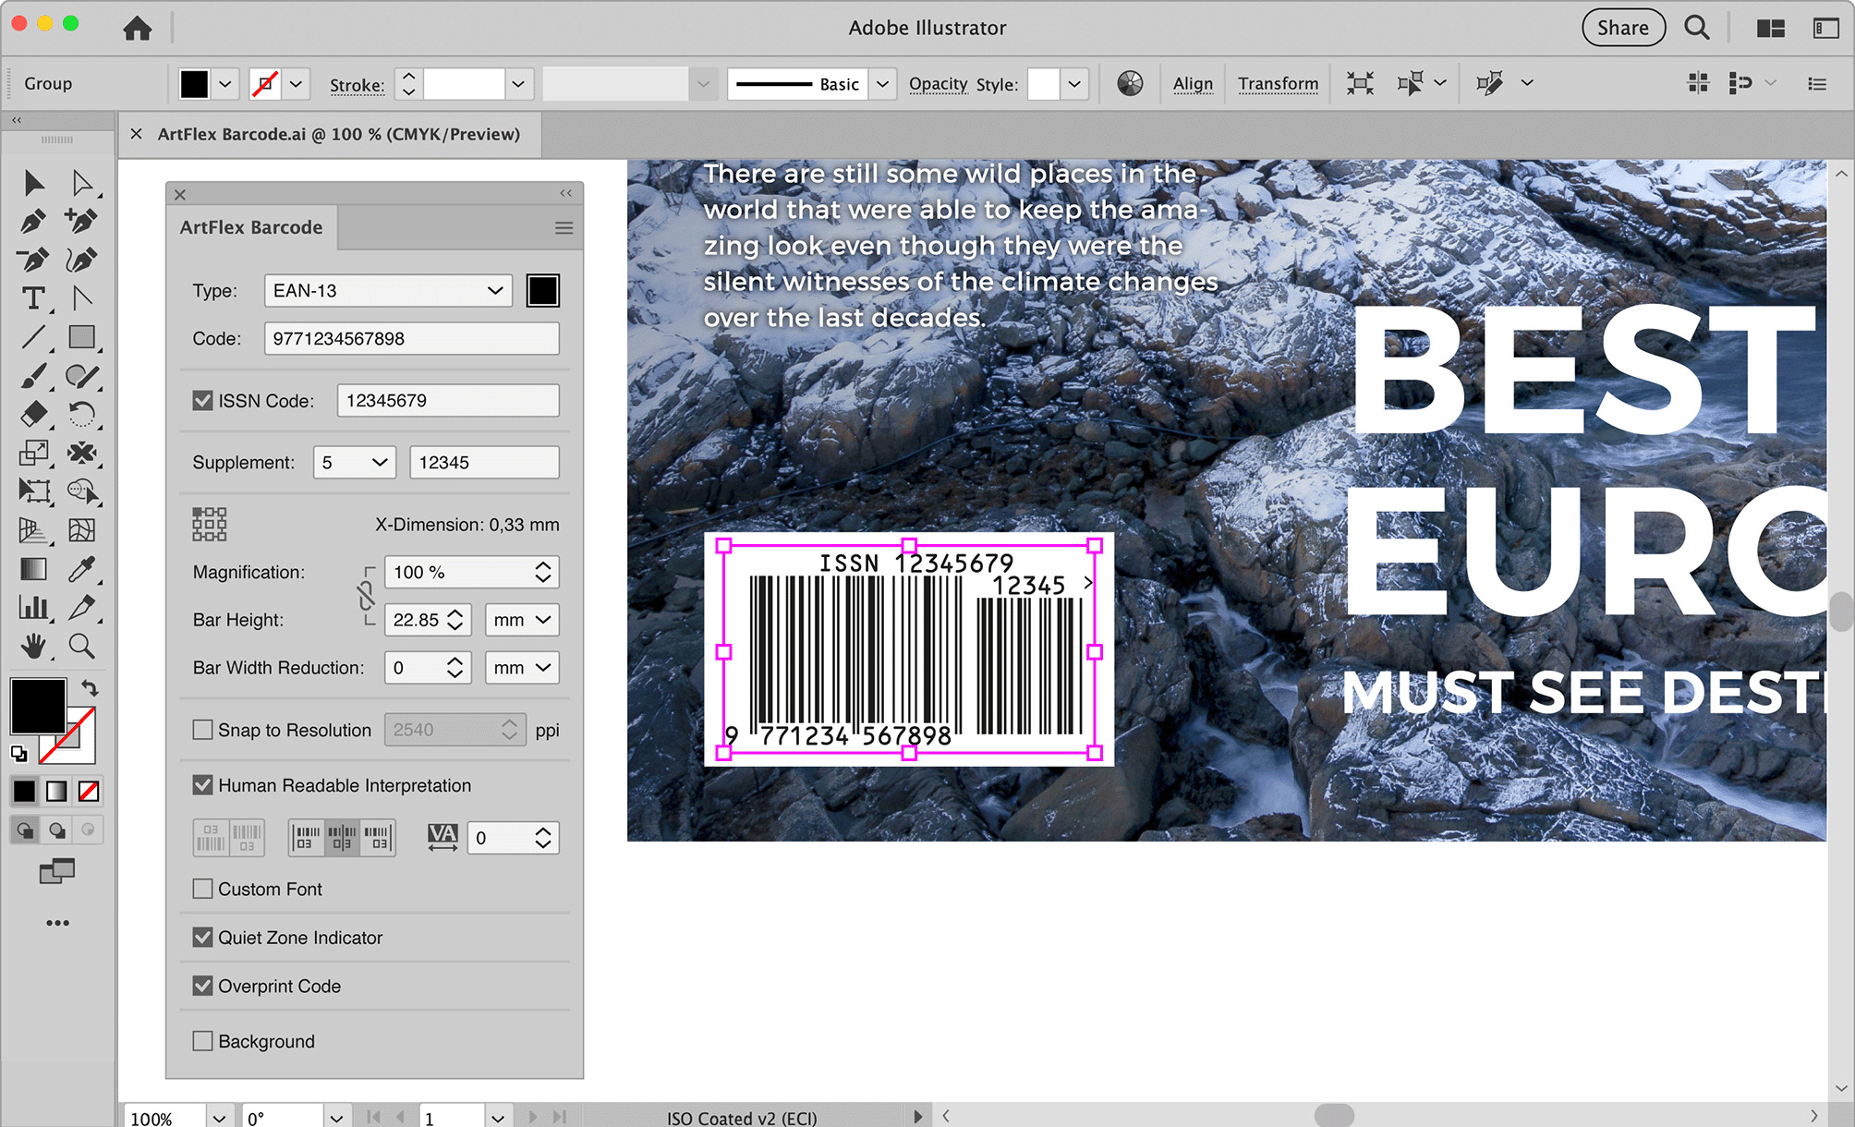Select the Pen tool
Image resolution: width=1855 pixels, height=1127 pixels.
coord(33,222)
